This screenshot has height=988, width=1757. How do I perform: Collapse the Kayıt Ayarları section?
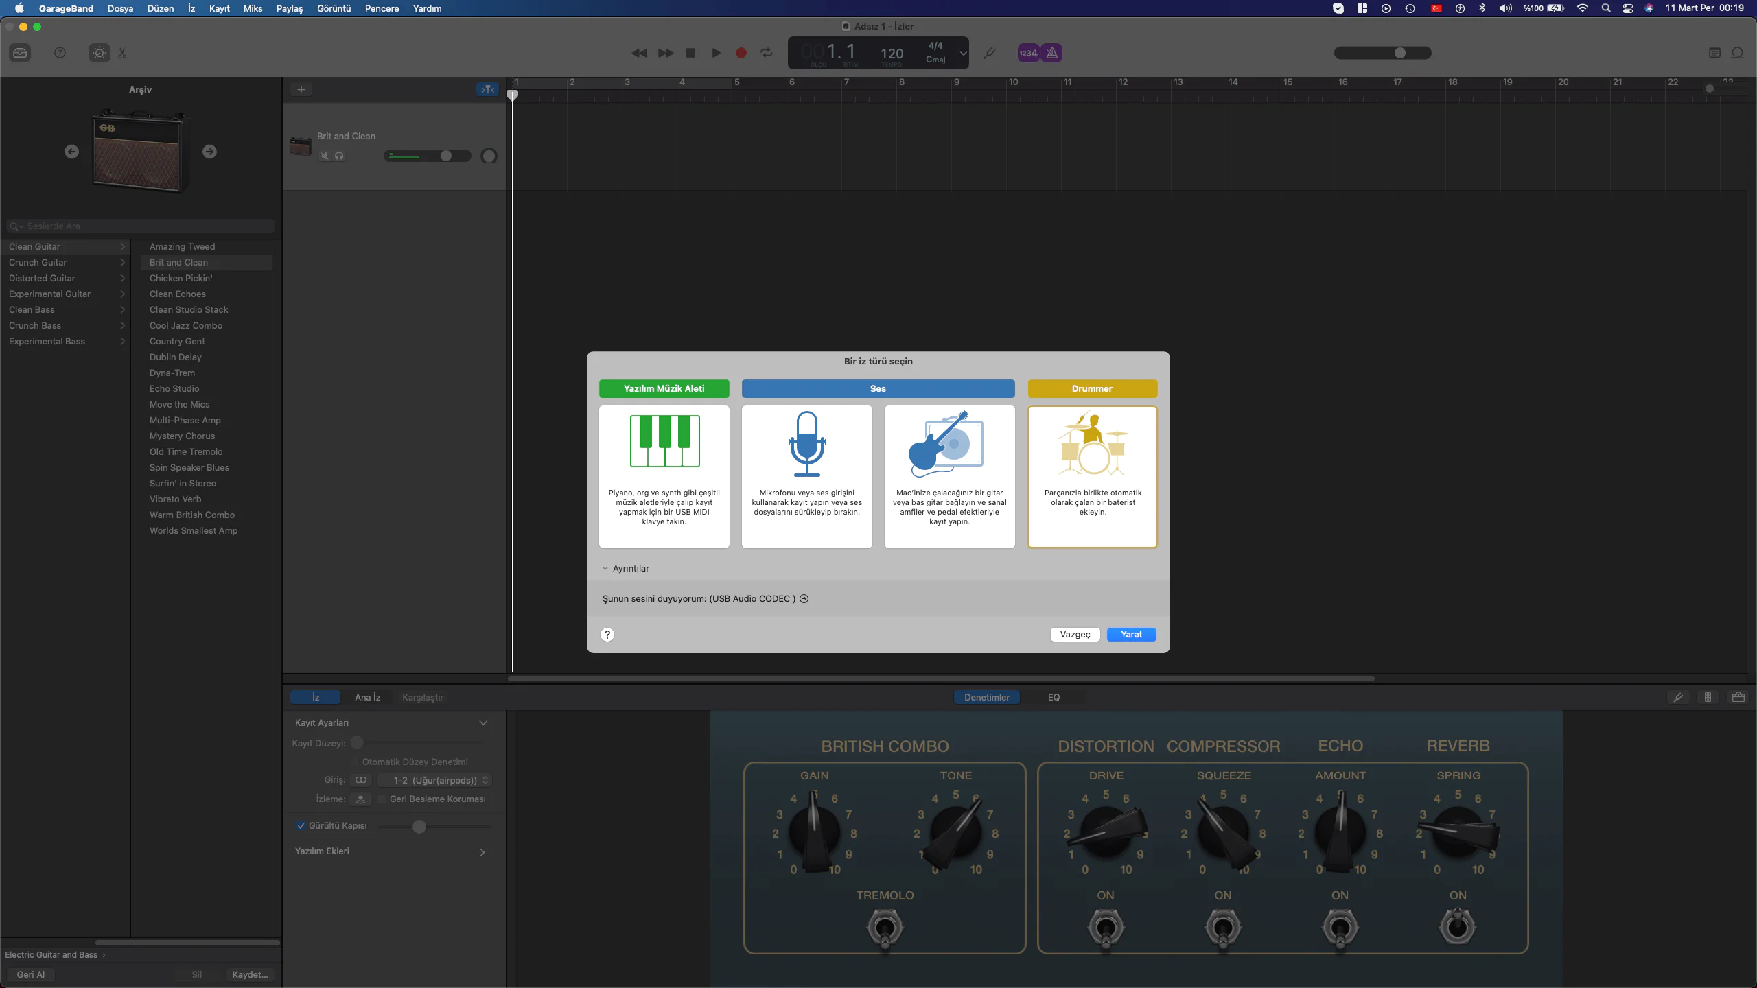click(483, 722)
